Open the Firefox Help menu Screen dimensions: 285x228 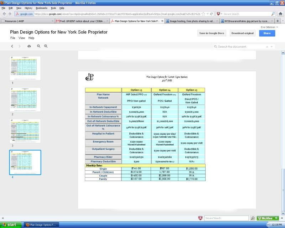[62, 8]
